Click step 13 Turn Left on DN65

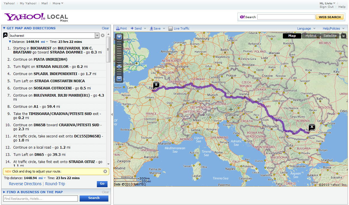(39, 154)
